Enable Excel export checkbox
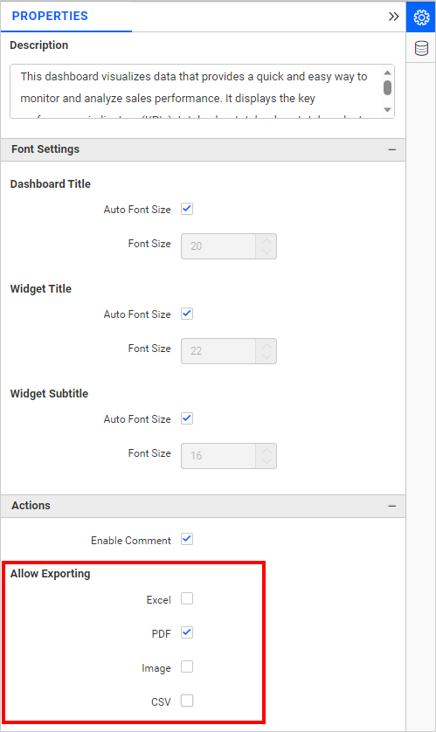 pos(187,598)
